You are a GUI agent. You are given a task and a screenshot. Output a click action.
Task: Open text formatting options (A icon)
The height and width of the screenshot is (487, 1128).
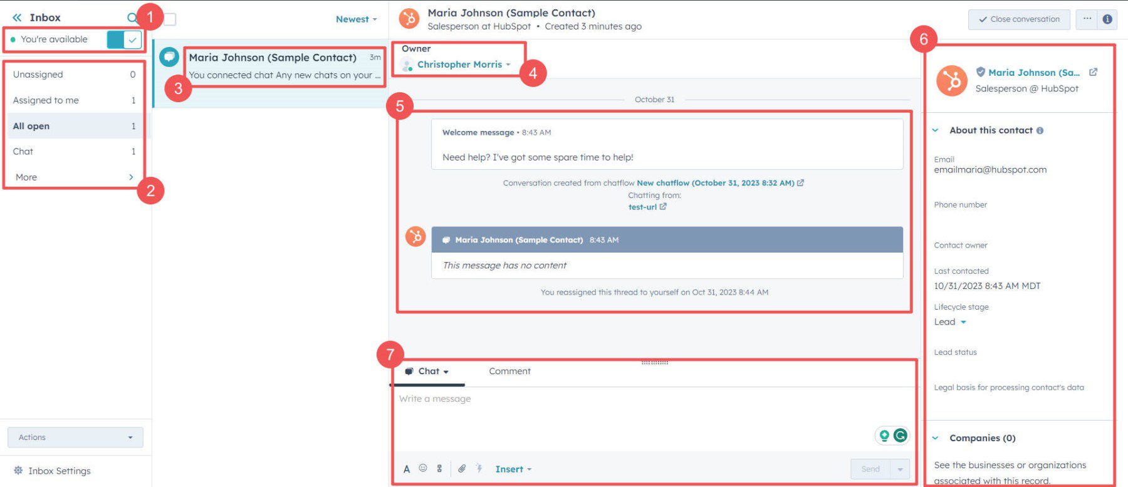click(407, 469)
